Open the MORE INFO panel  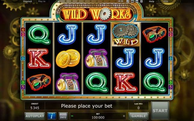tap(63, 116)
